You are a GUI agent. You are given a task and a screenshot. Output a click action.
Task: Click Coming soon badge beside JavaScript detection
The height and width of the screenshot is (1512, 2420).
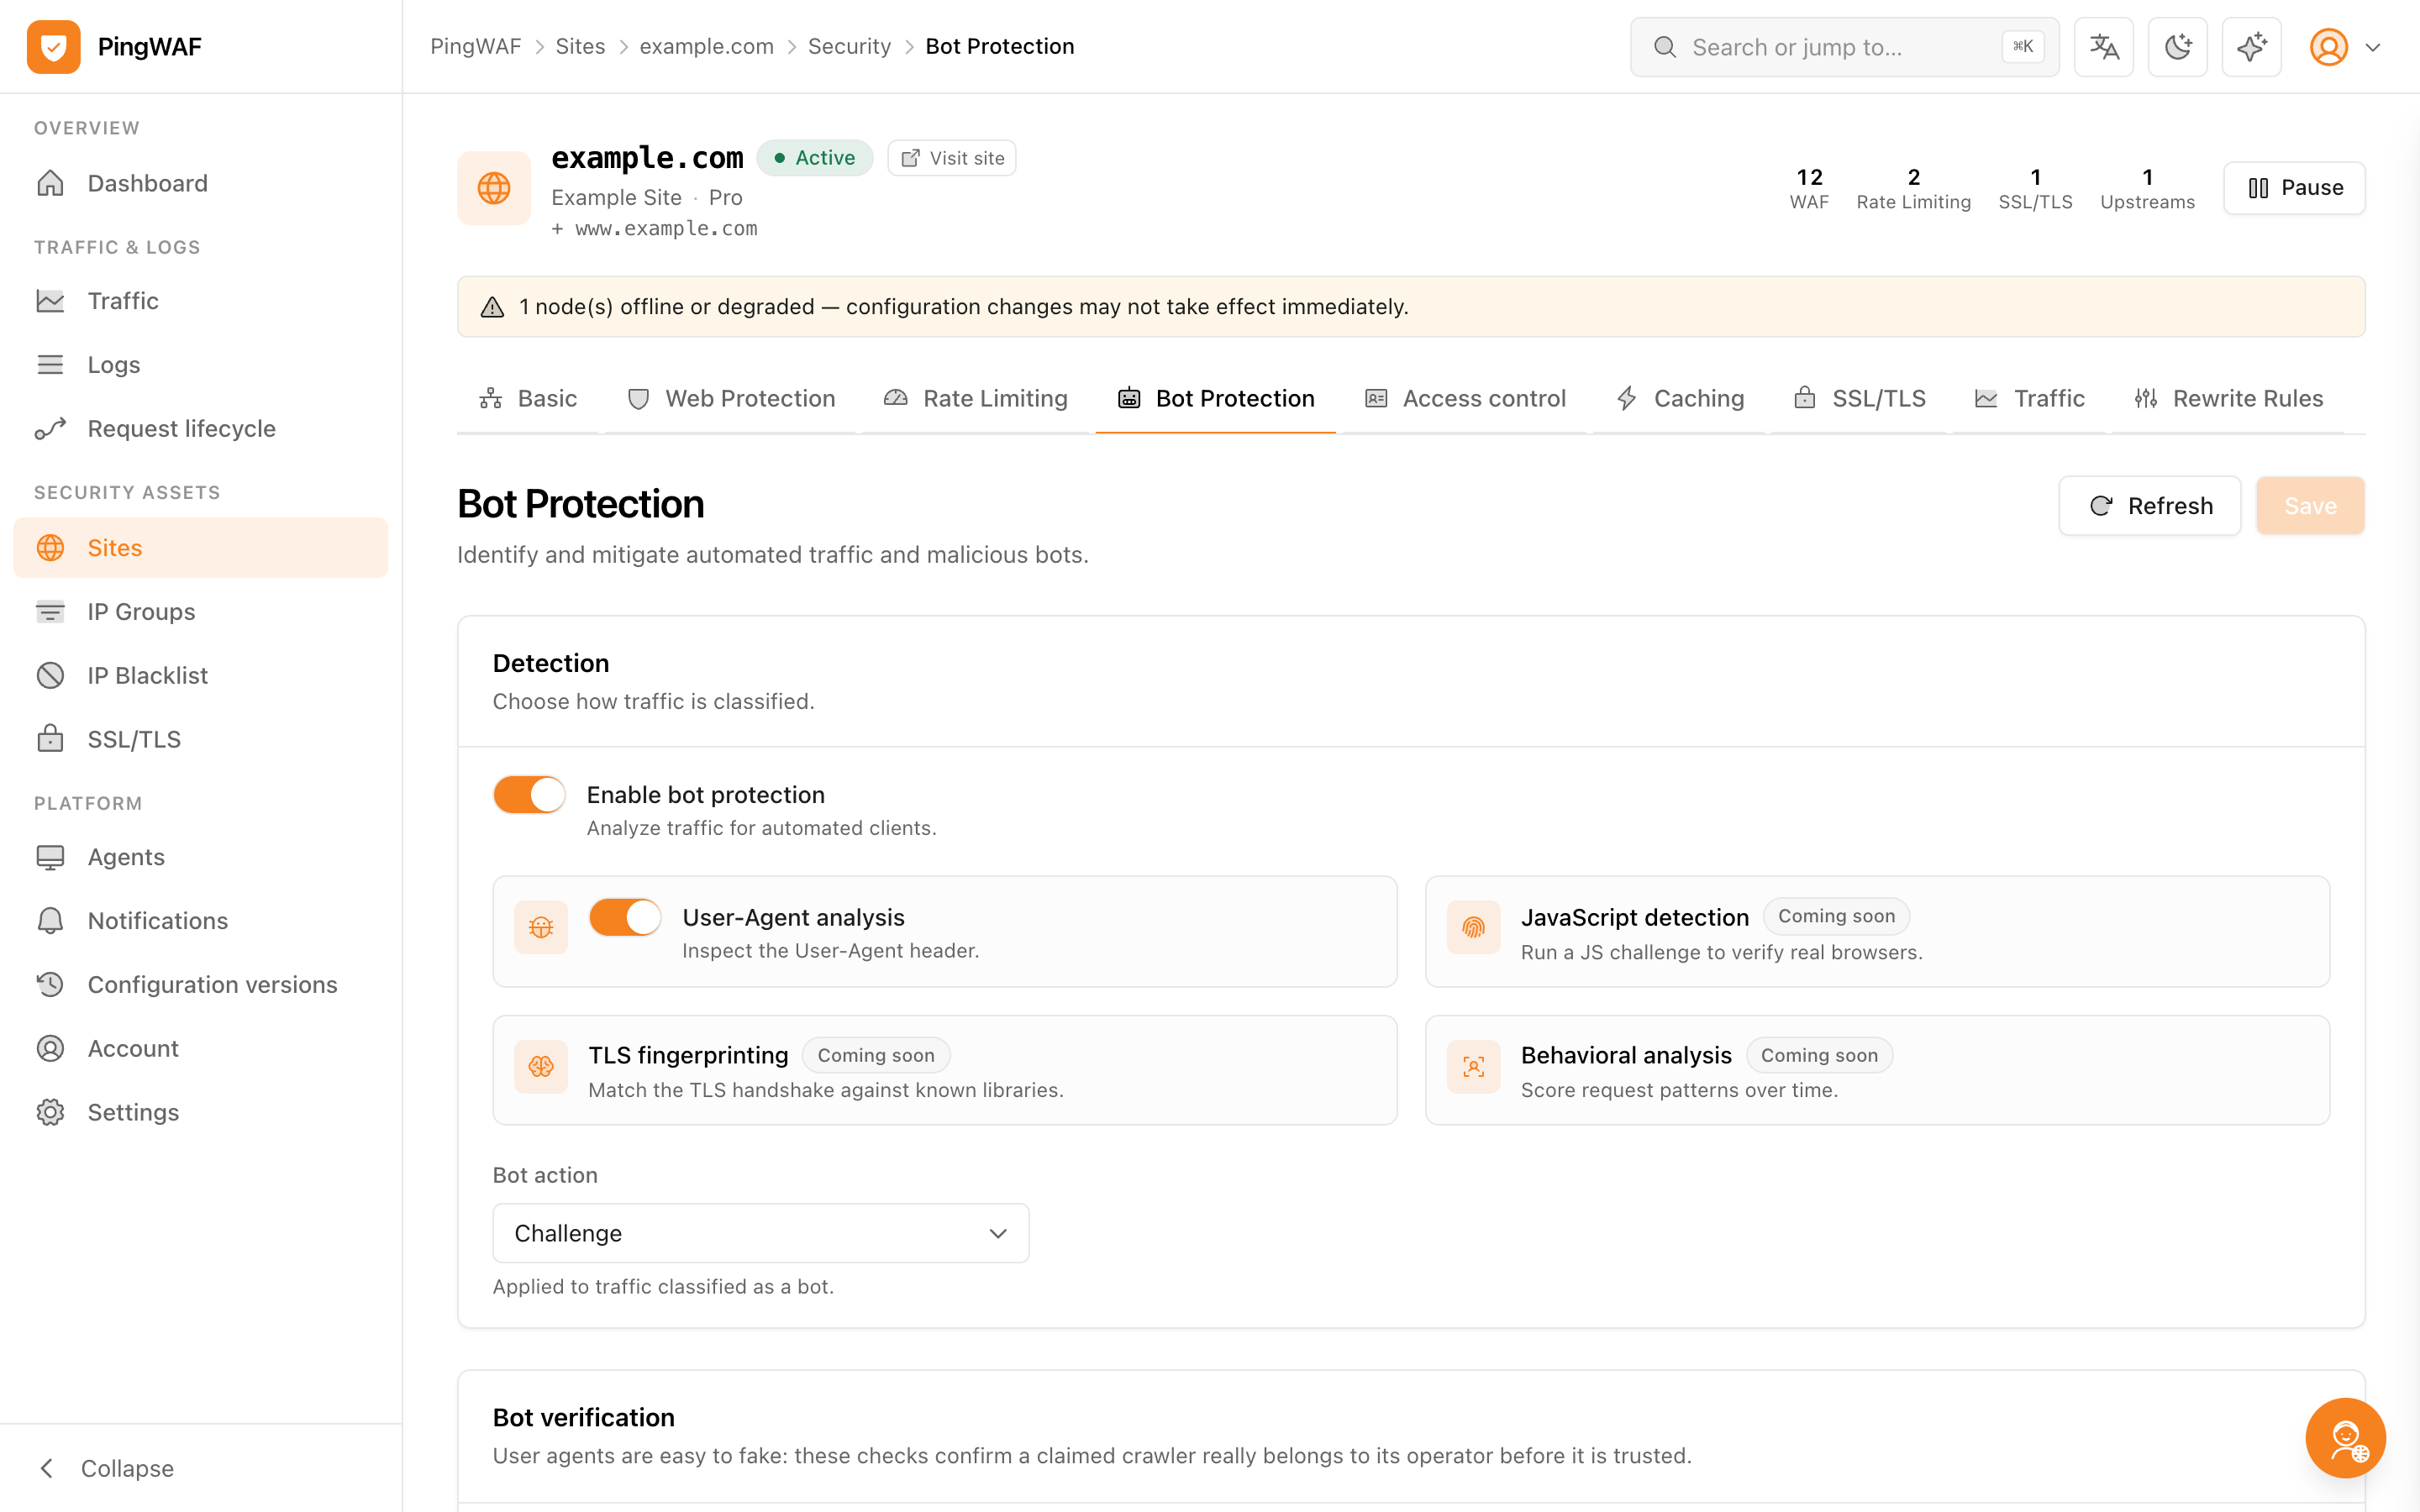1836,916
